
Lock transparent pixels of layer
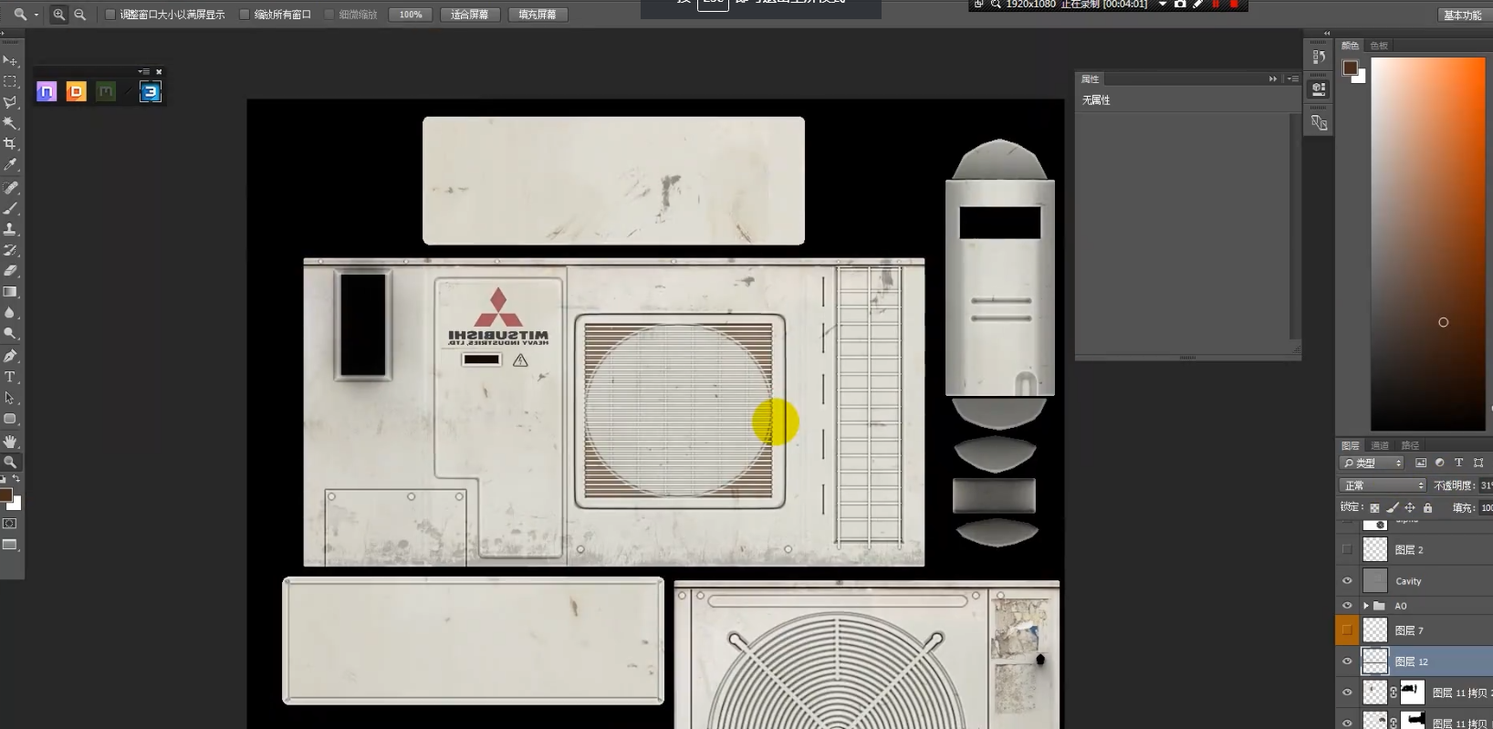click(x=1374, y=508)
